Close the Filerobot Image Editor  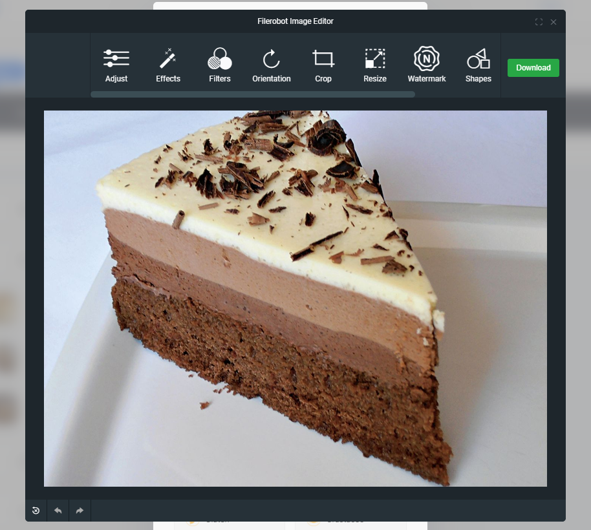[553, 21]
